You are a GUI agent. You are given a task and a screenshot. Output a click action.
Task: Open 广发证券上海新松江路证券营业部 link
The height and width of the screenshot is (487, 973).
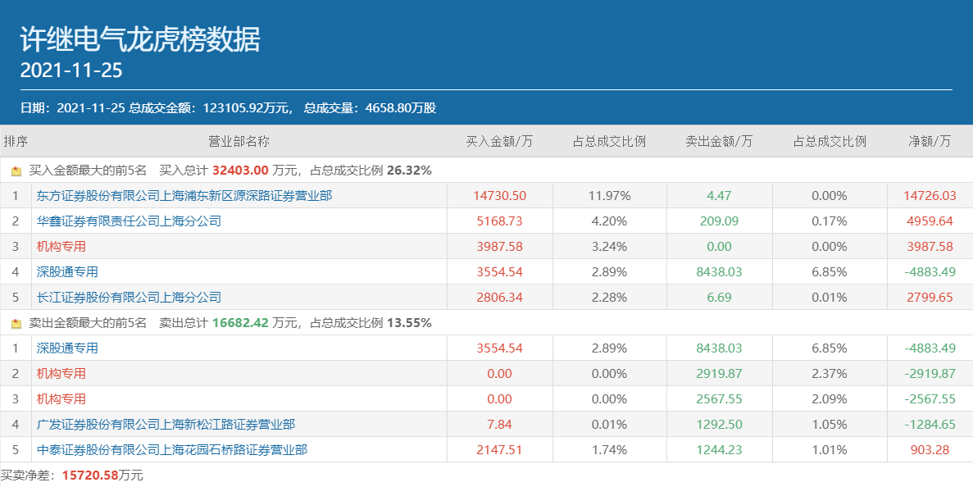(166, 425)
